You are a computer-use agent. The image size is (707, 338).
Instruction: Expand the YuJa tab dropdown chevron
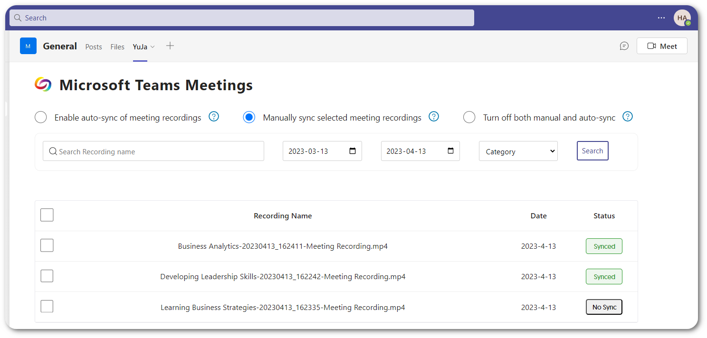pyautogui.click(x=153, y=47)
